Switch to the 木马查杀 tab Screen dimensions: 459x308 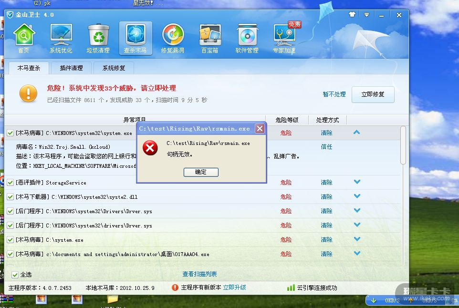29,68
